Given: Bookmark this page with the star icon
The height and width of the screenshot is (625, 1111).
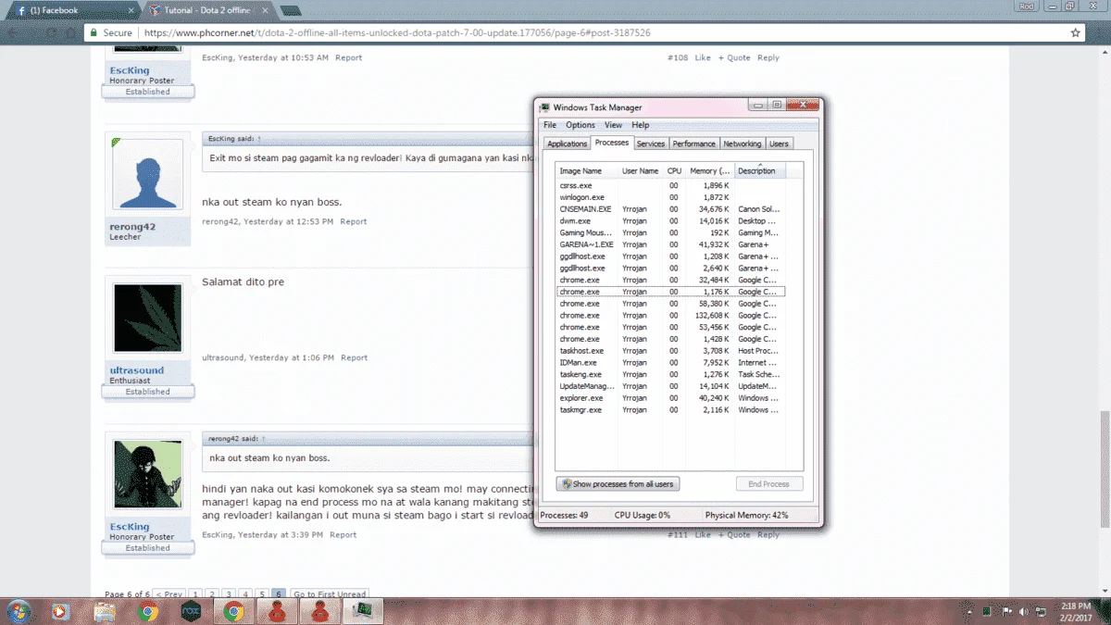Looking at the screenshot, I should (1075, 32).
